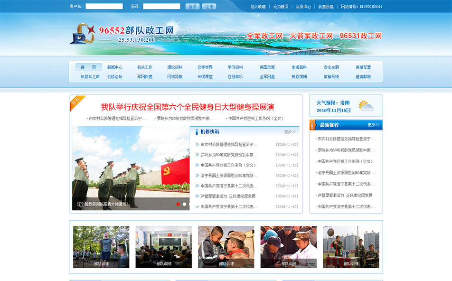Click the 96552部队政工网 site logo emblem
Screen dimensions: 452x281
point(83,34)
